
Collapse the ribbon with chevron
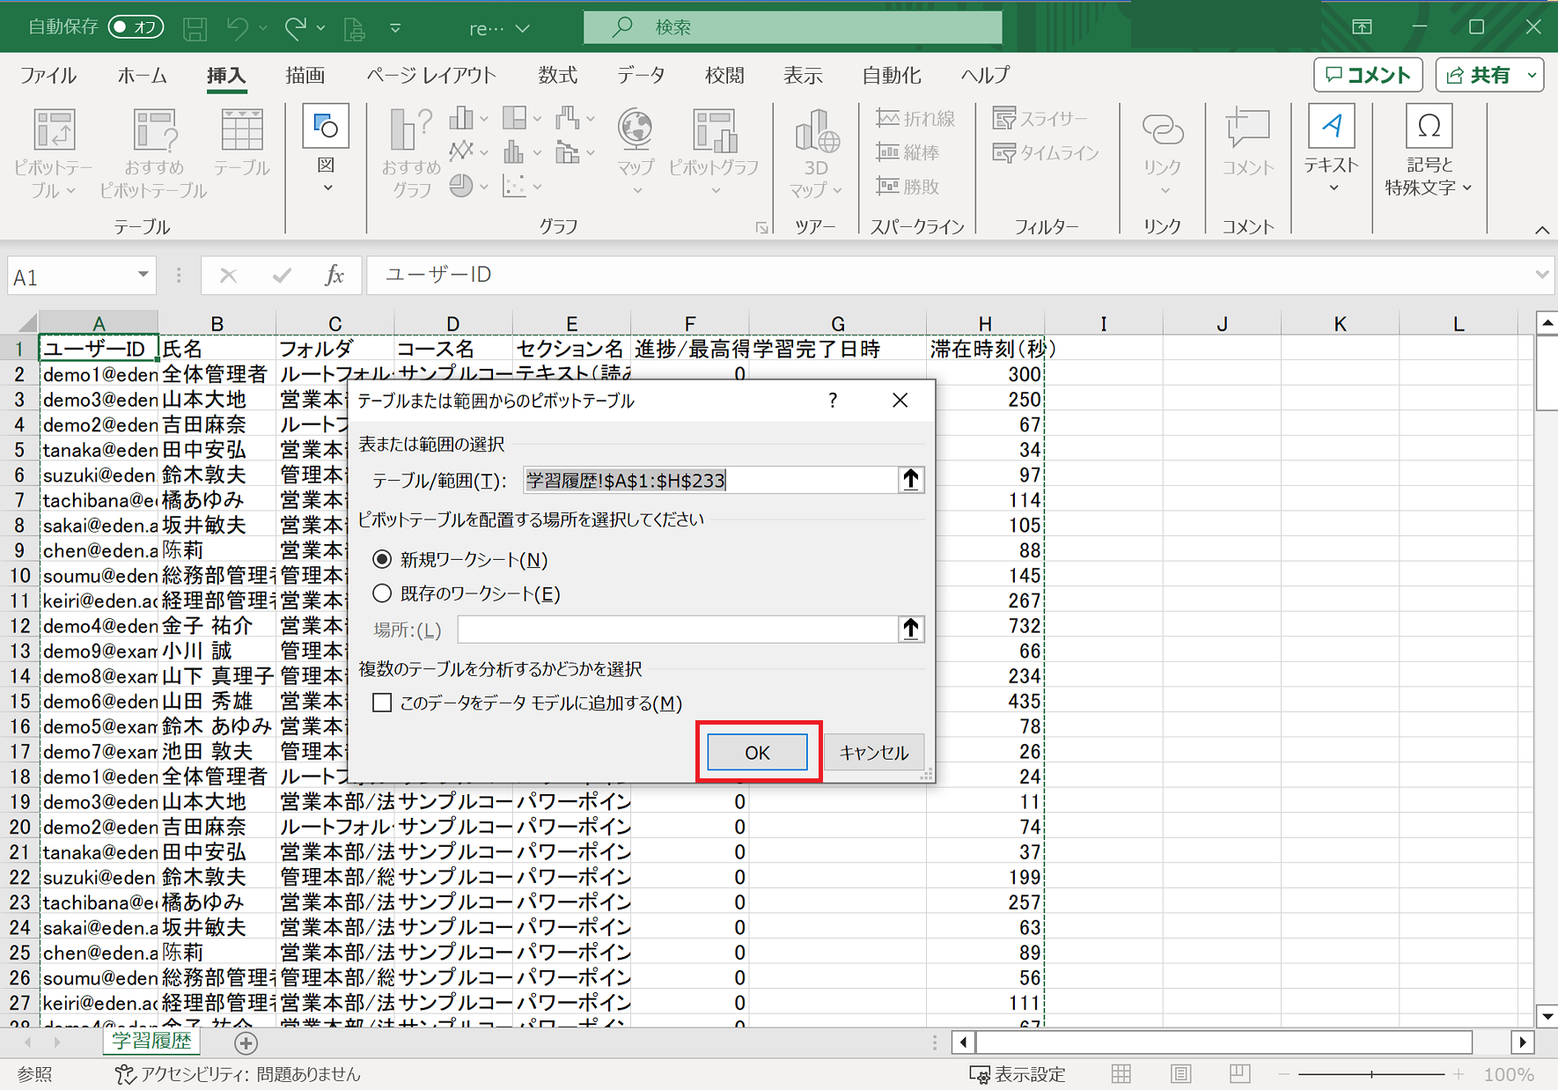point(1542,230)
